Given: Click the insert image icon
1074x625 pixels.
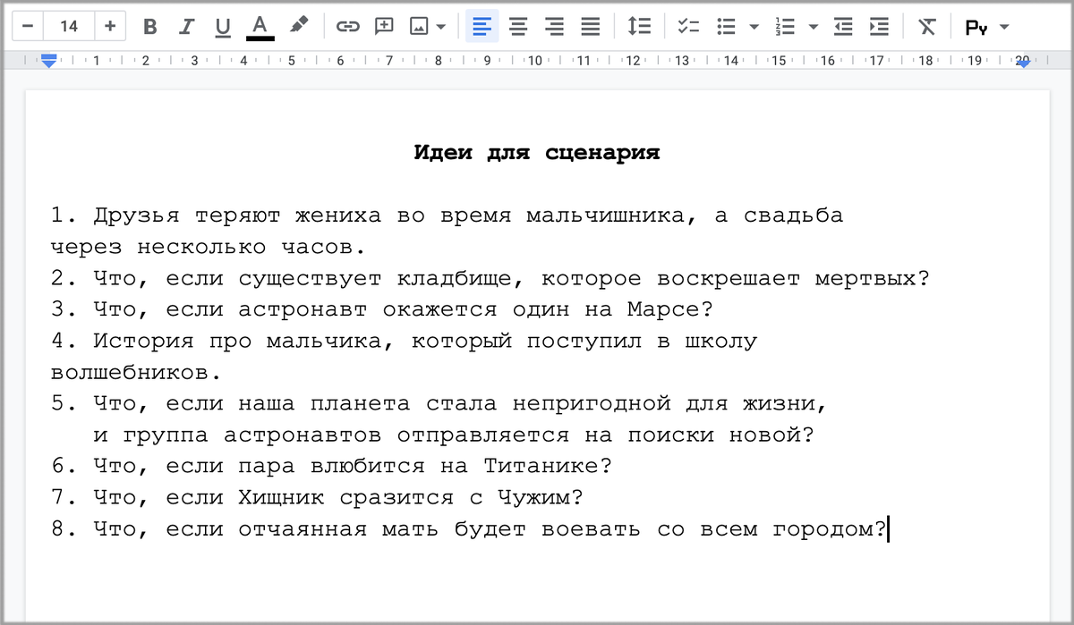Looking at the screenshot, I should coord(418,27).
